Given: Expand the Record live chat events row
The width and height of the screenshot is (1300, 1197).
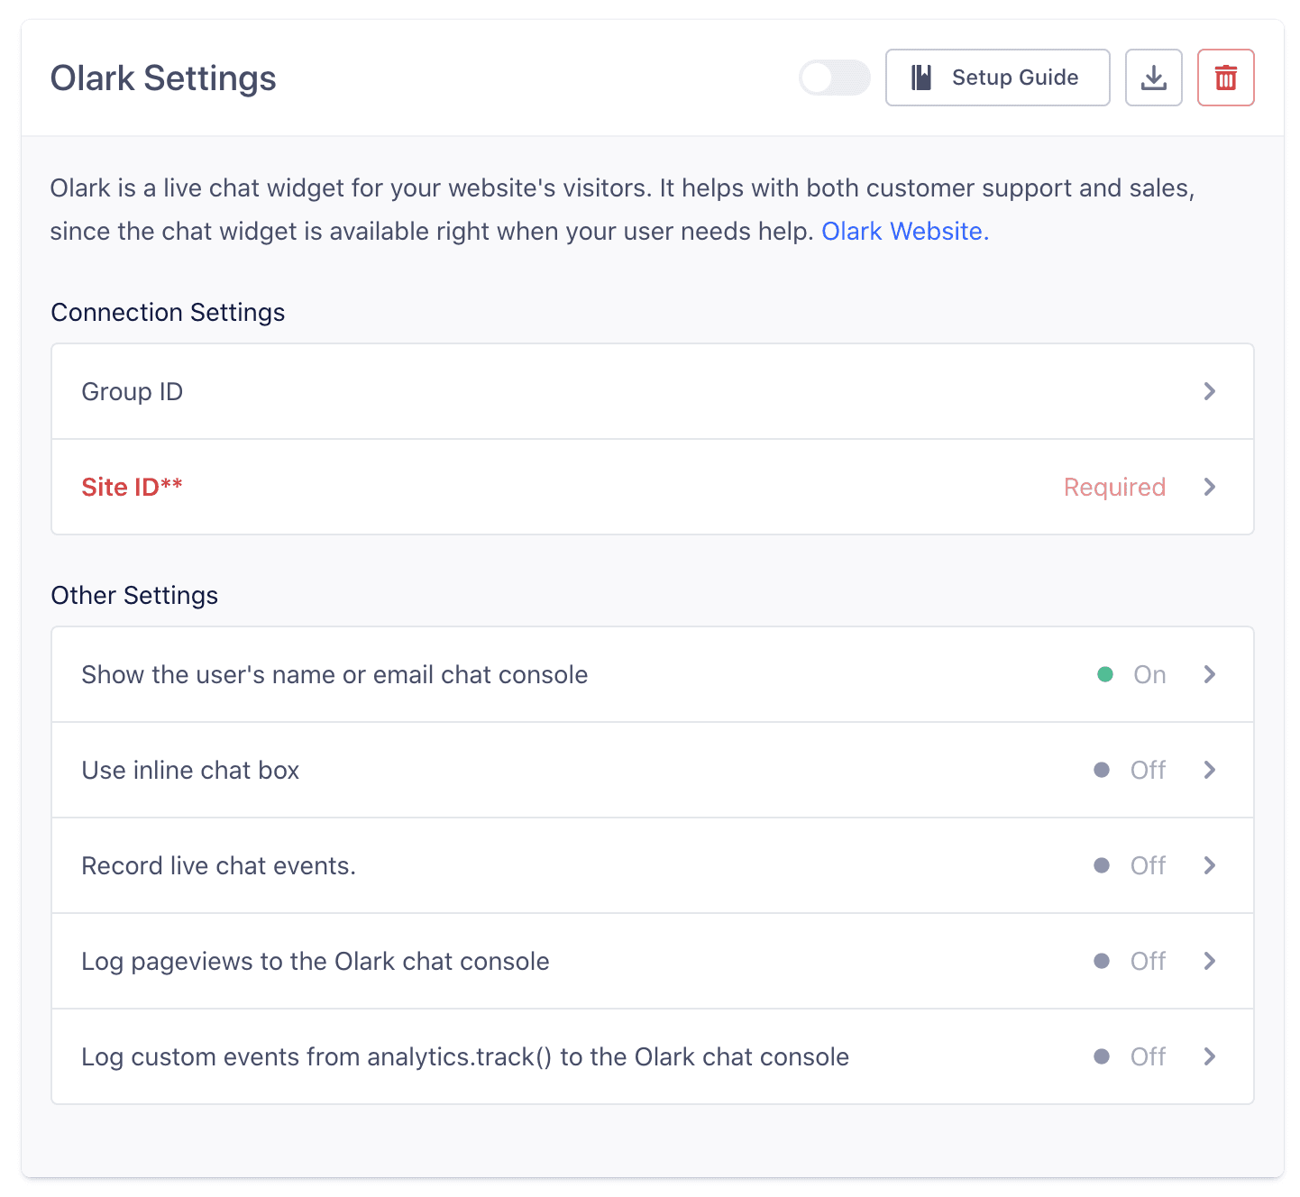Looking at the screenshot, I should pyautogui.click(x=1209, y=865).
